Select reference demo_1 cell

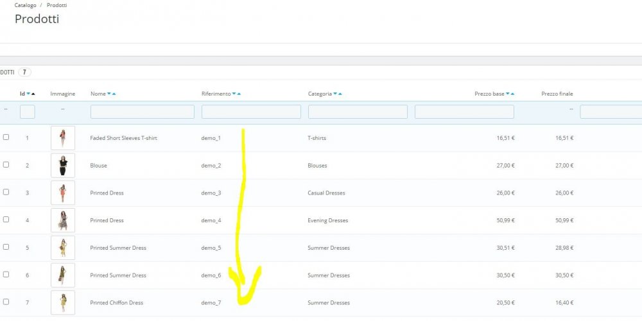211,139
